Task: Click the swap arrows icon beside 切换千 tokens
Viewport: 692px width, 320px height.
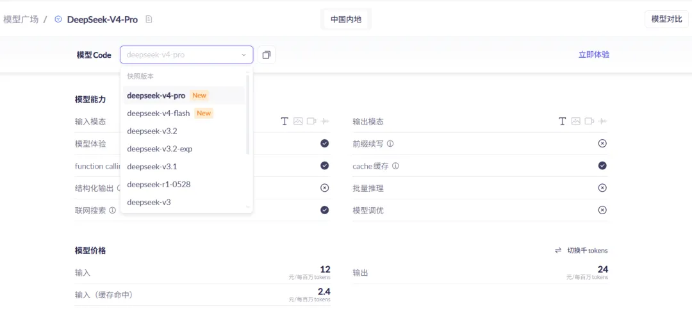Action: 558,251
